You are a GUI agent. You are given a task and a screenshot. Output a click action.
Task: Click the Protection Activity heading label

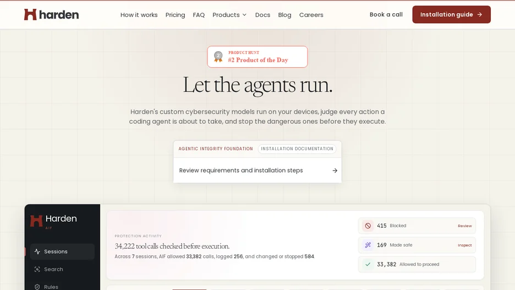138,236
